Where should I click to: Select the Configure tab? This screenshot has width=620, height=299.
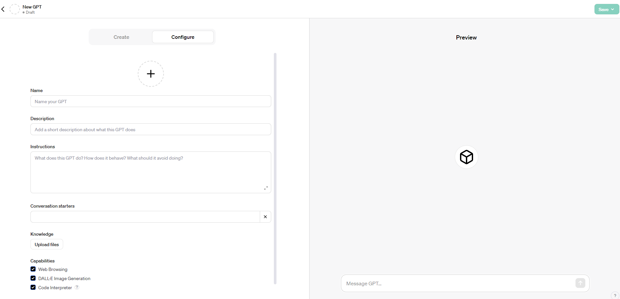click(x=183, y=37)
